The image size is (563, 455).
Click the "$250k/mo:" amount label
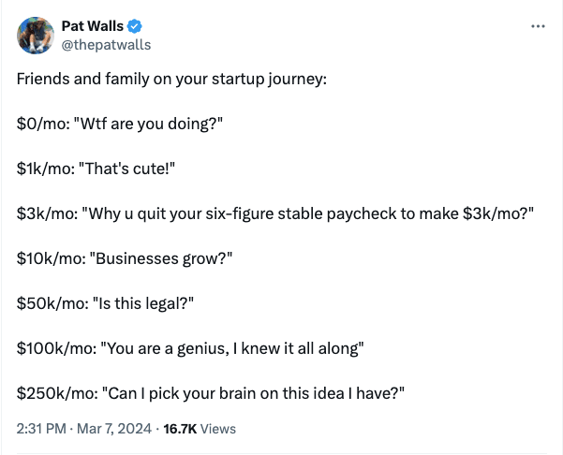pyautogui.click(x=53, y=393)
